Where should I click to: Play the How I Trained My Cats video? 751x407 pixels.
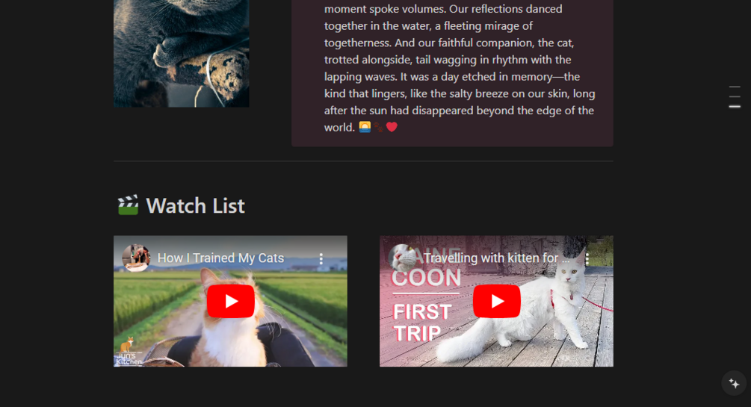[x=230, y=301]
